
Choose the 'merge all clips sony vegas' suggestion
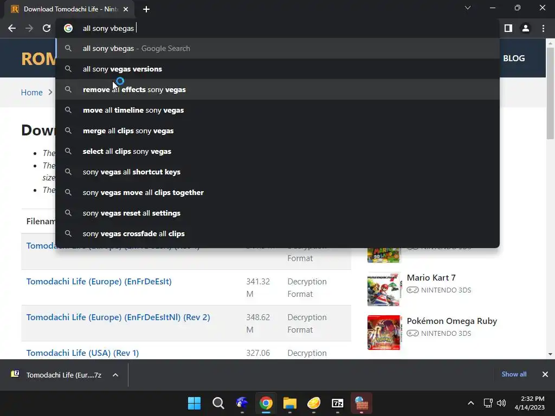(x=277, y=131)
